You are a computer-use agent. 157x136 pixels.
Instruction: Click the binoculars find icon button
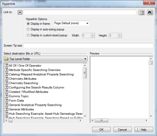click(x=150, y=12)
